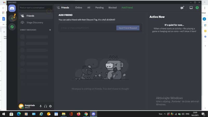Open the green Help question icon
Screen dimensions: 208x117
(x=197, y=8)
